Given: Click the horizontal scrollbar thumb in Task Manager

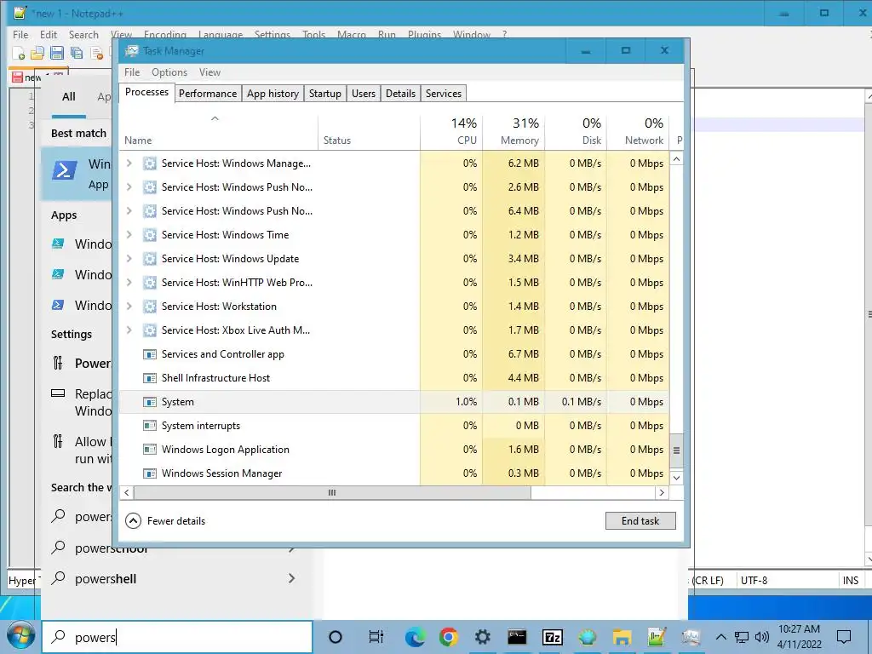Looking at the screenshot, I should point(332,493).
